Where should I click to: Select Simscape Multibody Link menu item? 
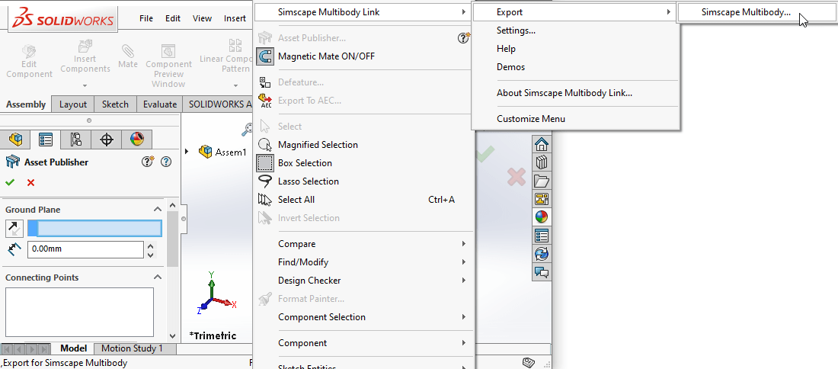point(363,11)
